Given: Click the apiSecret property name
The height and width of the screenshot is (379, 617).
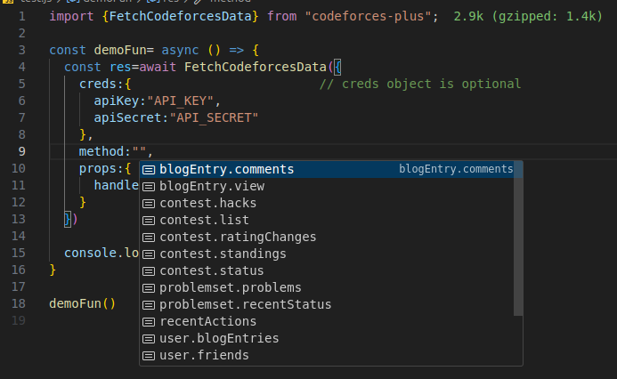Looking at the screenshot, I should click(x=127, y=118).
